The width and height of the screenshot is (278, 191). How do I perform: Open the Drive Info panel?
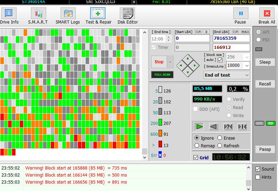coord(9,16)
